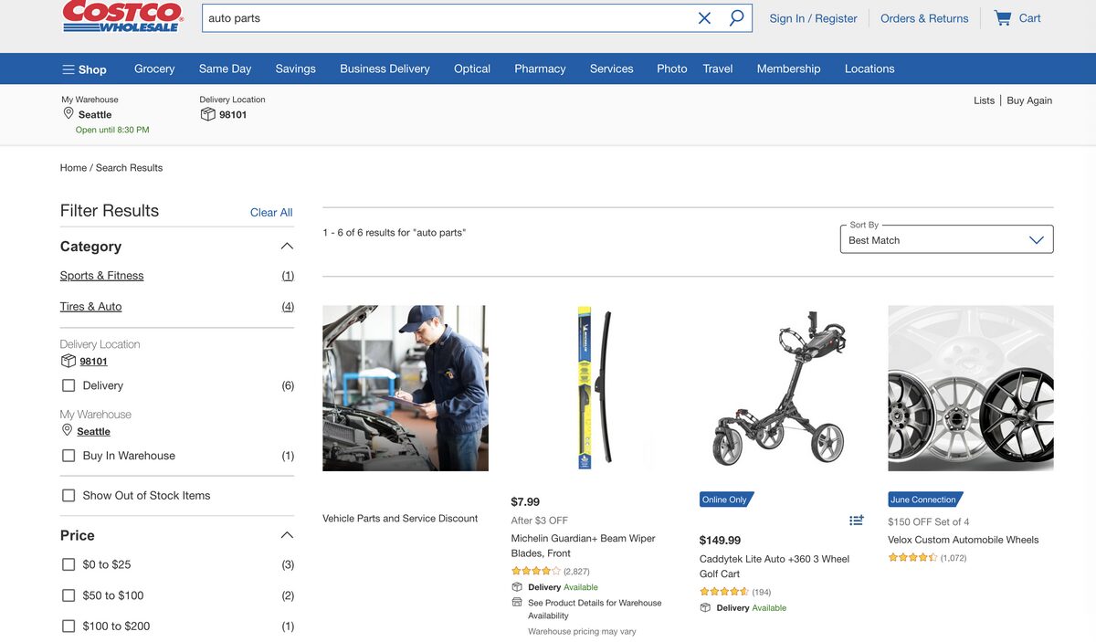This screenshot has height=642, width=1096.
Task: Click the Seattle warehouse name in header
Action: click(95, 115)
